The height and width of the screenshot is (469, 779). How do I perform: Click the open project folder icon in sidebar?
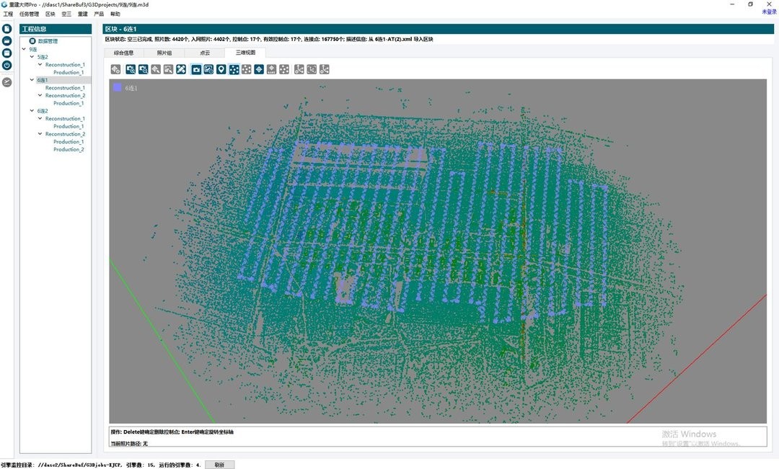7,41
